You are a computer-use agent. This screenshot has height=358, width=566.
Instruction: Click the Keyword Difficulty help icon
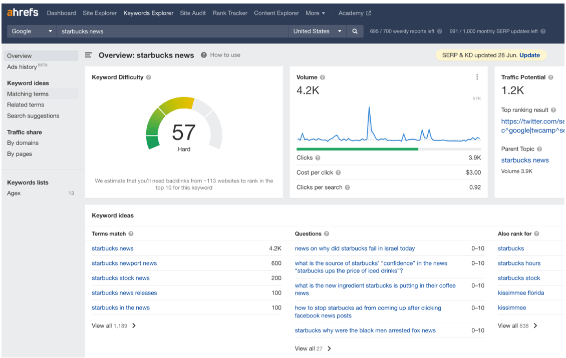[149, 77]
